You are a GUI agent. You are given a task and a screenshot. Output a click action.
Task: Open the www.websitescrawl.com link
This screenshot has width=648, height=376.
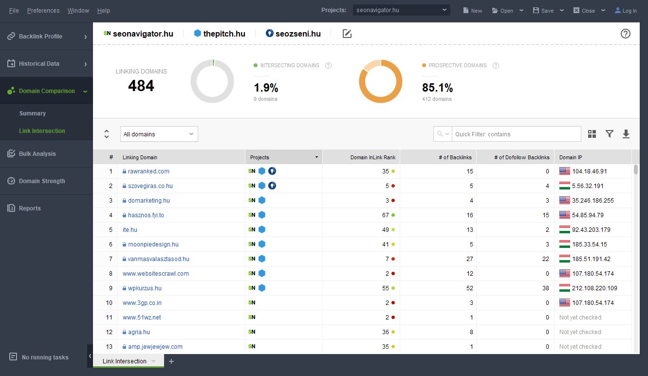click(156, 273)
